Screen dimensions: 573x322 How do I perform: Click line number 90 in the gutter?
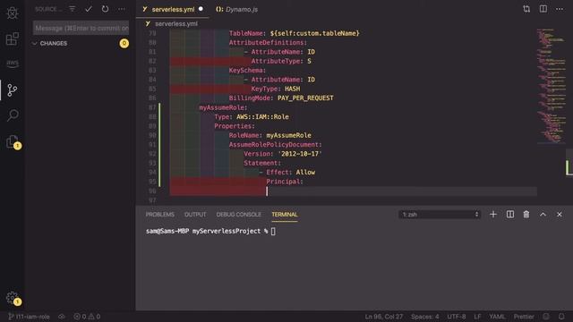pyautogui.click(x=152, y=135)
